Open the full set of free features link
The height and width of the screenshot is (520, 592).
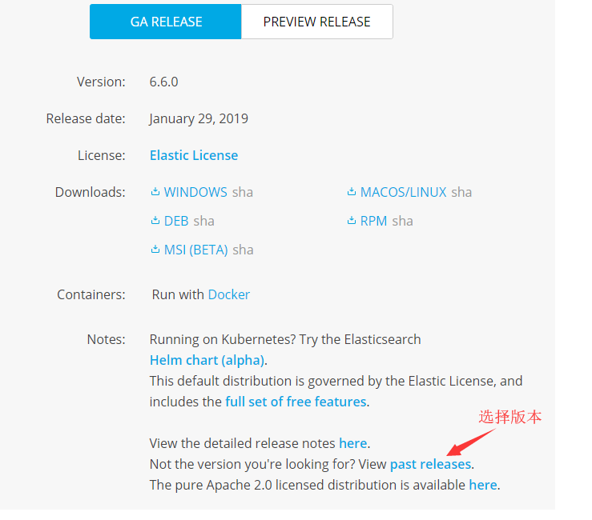296,402
